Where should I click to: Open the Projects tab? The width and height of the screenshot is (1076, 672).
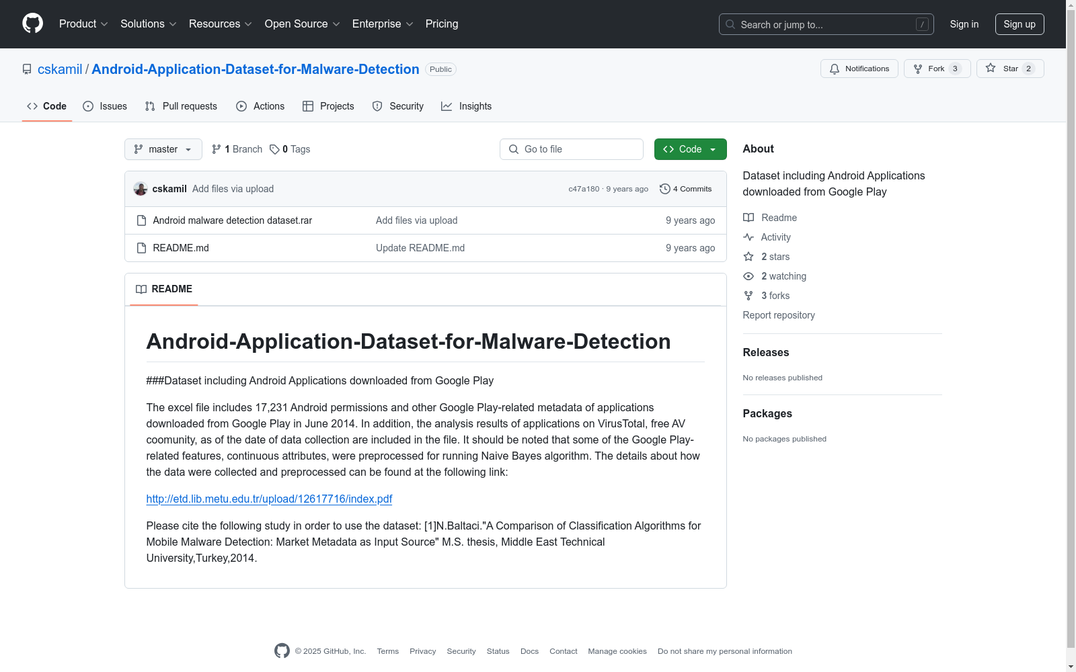pyautogui.click(x=328, y=106)
